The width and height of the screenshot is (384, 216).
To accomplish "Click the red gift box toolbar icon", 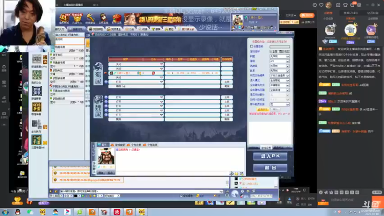I will pyautogui.click(x=117, y=19).
